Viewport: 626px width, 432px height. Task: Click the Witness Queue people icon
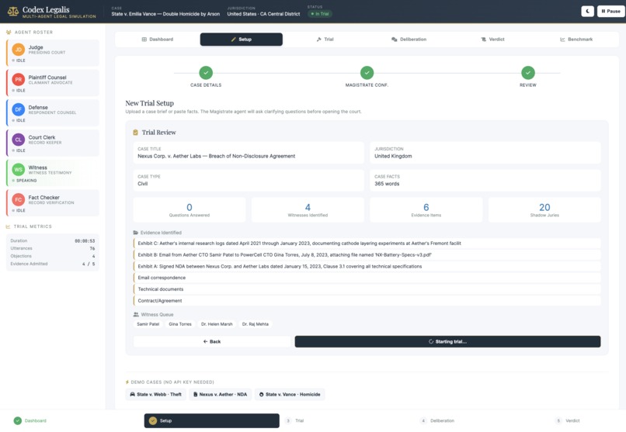tap(136, 314)
